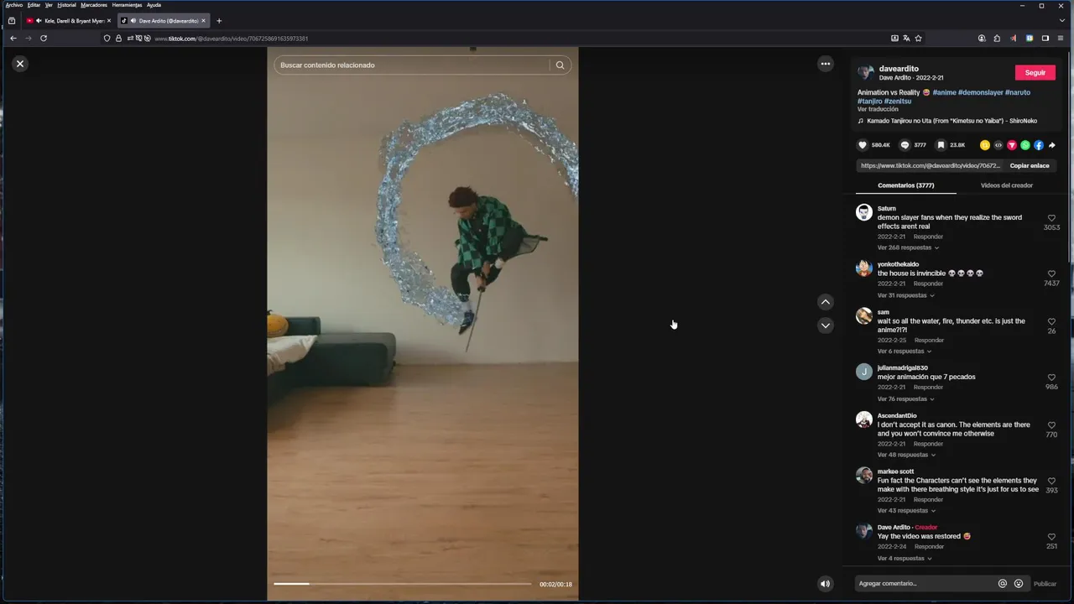Viewport: 1074px width, 604px height.
Task: Open the Kamado Tanjirou no Uta sound link
Action: (951, 121)
